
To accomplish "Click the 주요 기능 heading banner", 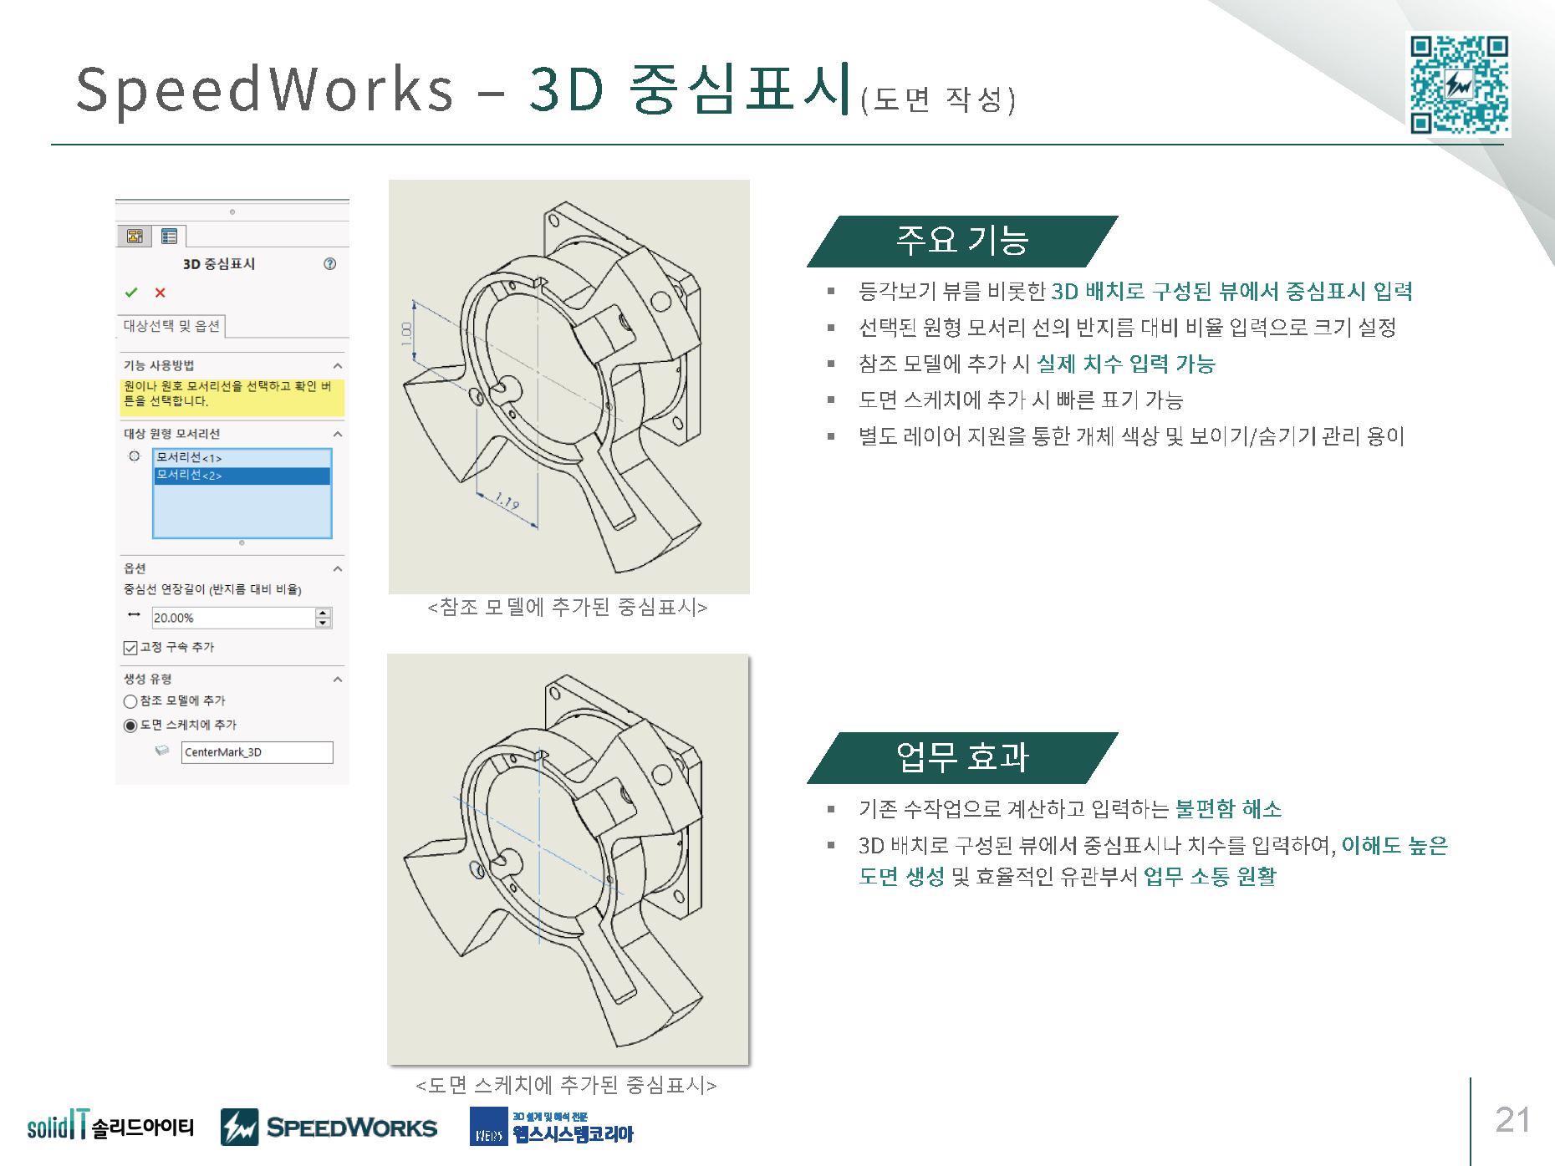I will click(962, 242).
